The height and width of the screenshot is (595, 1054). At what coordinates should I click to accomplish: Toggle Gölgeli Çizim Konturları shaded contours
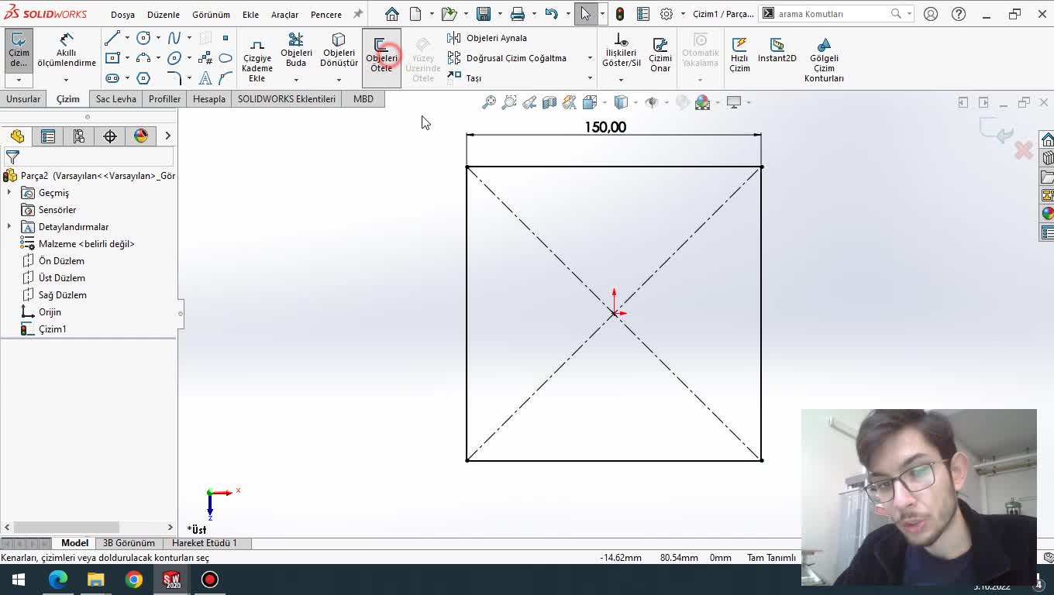(x=824, y=60)
